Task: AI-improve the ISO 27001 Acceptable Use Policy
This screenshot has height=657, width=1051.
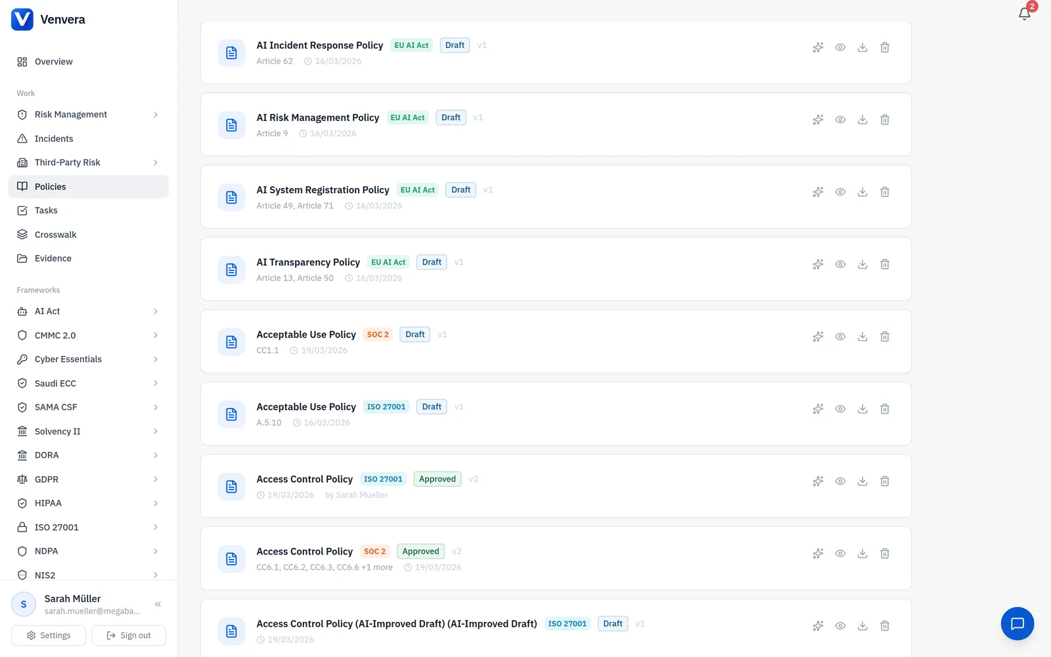Action: coord(818,409)
